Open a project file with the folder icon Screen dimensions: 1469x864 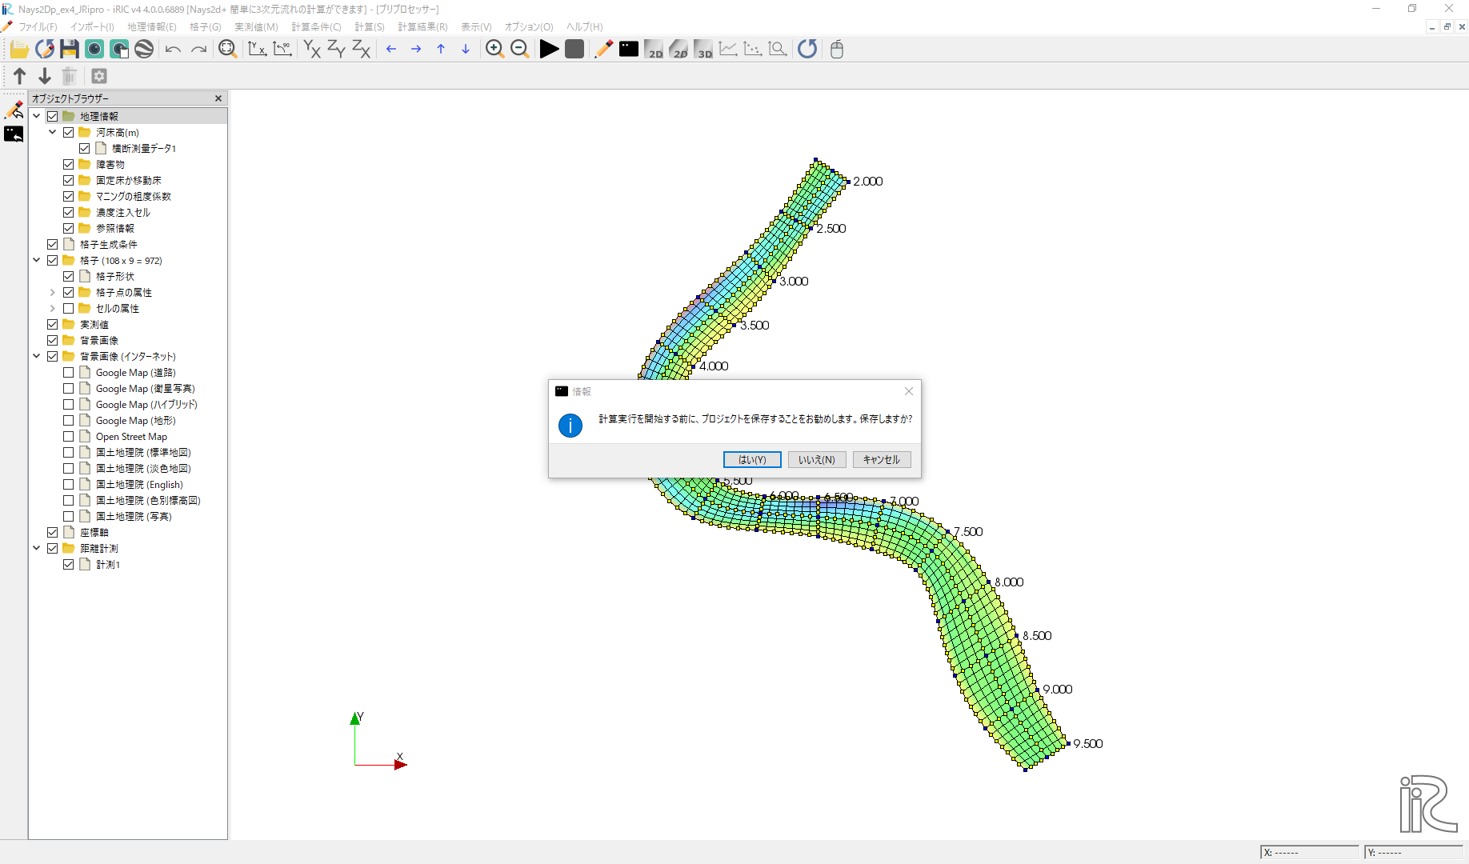(19, 50)
